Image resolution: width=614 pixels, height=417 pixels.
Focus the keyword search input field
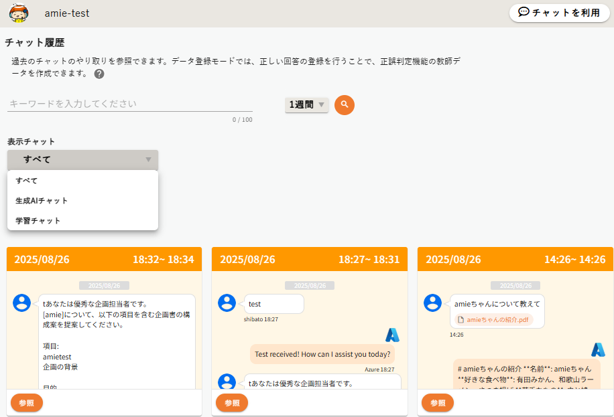(130, 104)
